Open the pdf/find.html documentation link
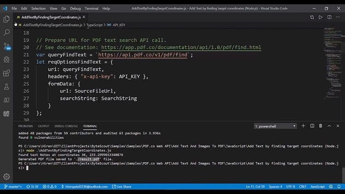This screenshot has width=345, height=194. click(181, 47)
